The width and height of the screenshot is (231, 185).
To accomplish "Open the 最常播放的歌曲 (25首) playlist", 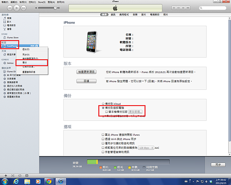I will click(x=19, y=93).
